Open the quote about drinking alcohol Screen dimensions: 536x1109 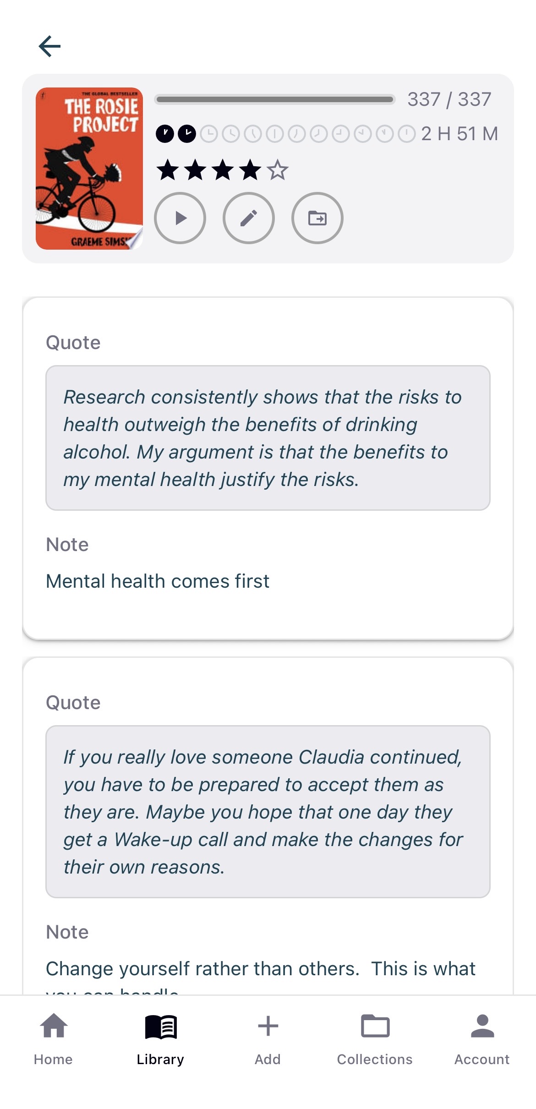click(268, 438)
